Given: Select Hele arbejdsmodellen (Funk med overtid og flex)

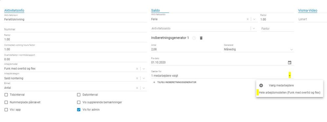Looking at the screenshot, I should point(289,93).
